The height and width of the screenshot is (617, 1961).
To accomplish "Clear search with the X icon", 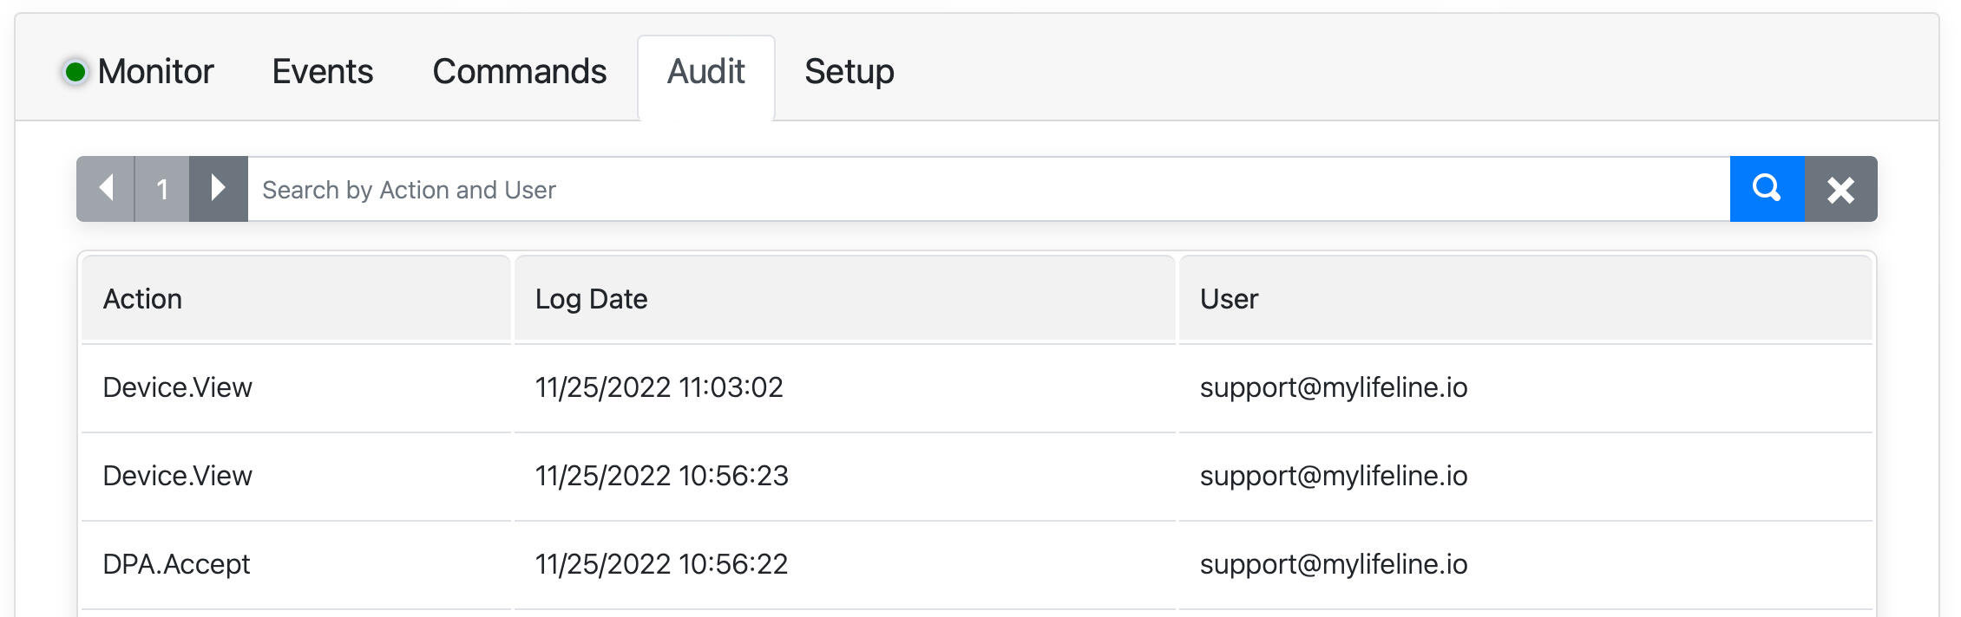I will tap(1840, 189).
